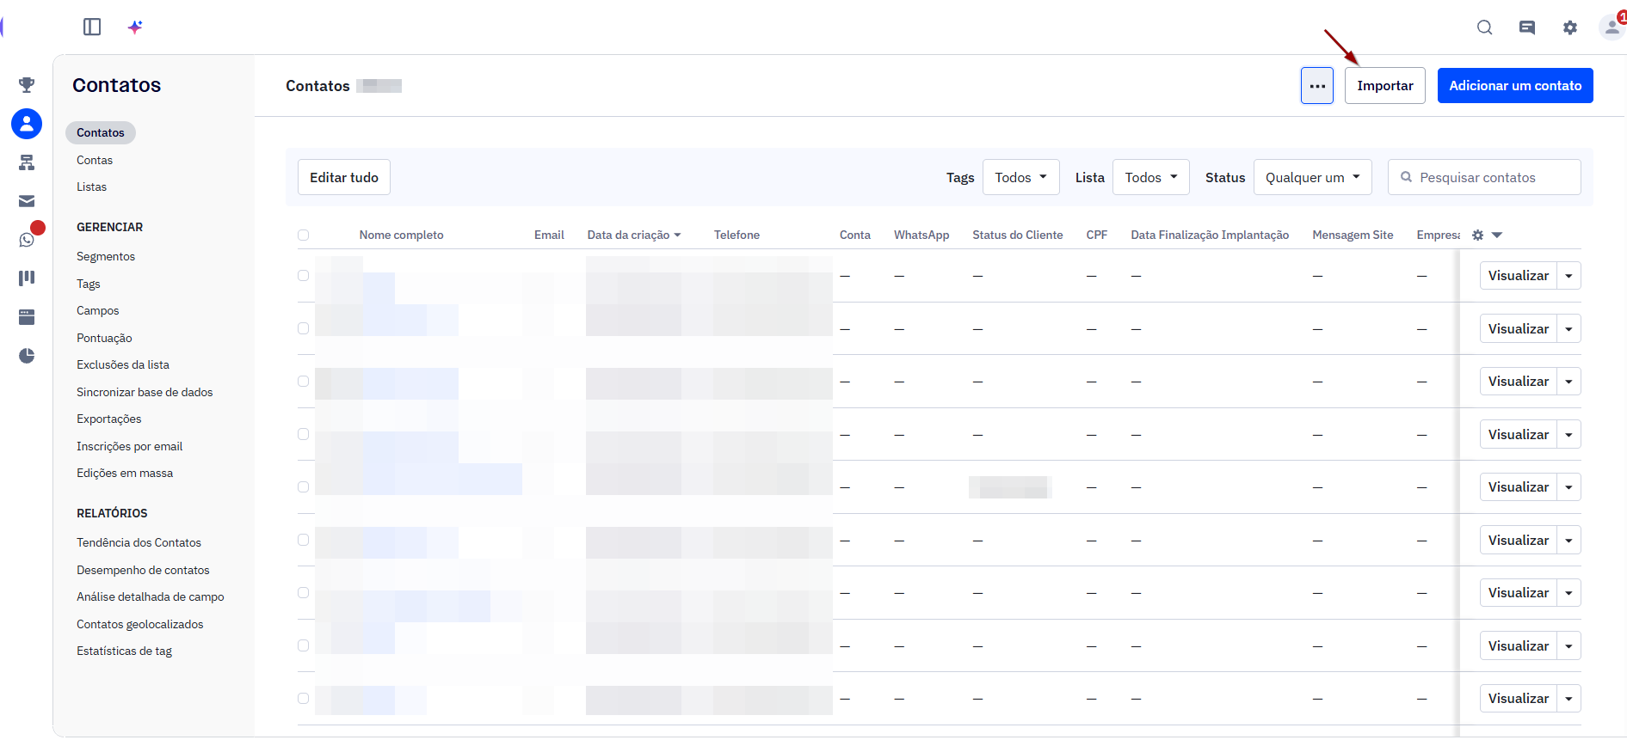The height and width of the screenshot is (740, 1627).
Task: Check the select-all contacts checkbox
Action: [x=303, y=235]
